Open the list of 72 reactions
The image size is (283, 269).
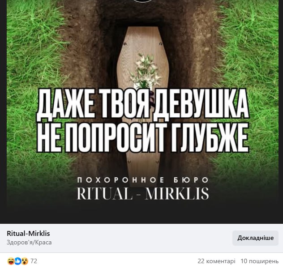point(34,261)
